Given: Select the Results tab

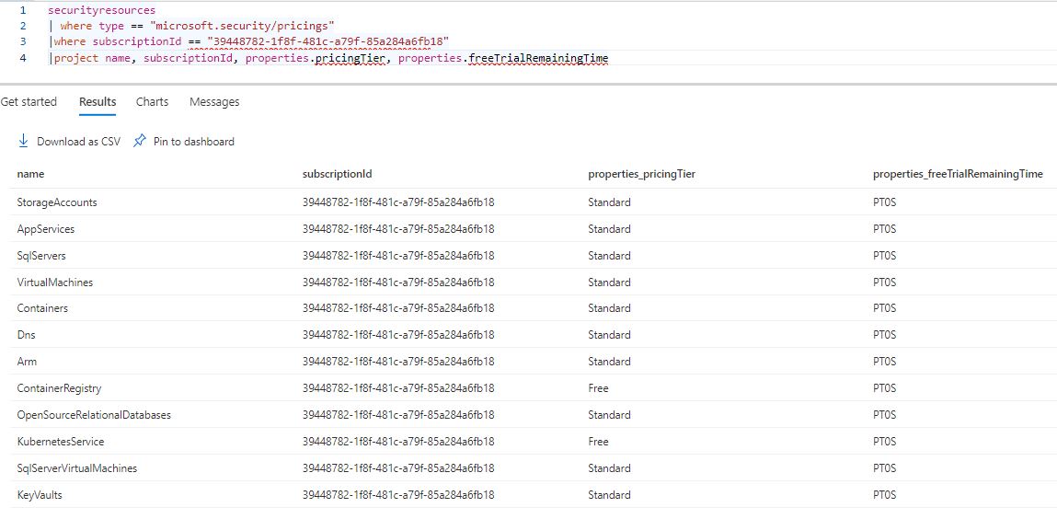Looking at the screenshot, I should tap(98, 102).
